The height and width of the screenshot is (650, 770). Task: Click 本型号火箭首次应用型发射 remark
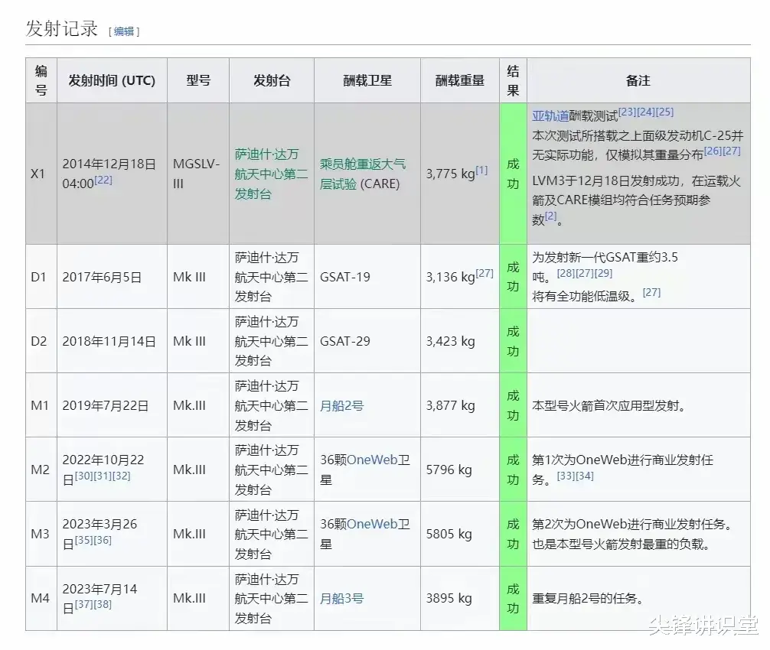609,406
